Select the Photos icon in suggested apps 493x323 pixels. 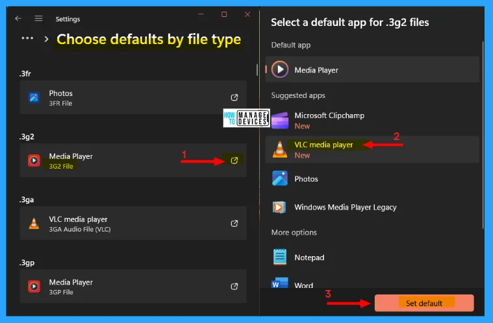[x=280, y=178]
